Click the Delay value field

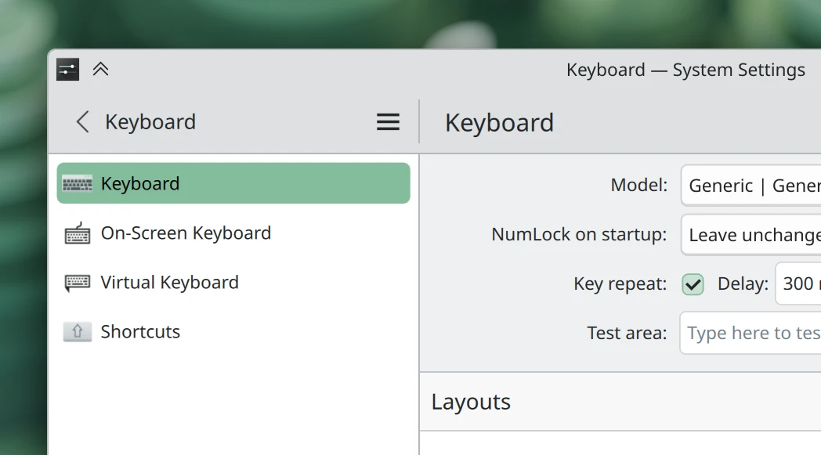tap(797, 283)
